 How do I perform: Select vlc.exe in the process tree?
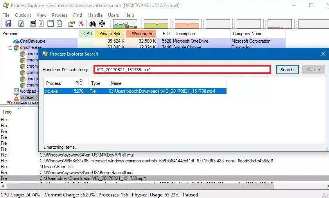click(27, 97)
